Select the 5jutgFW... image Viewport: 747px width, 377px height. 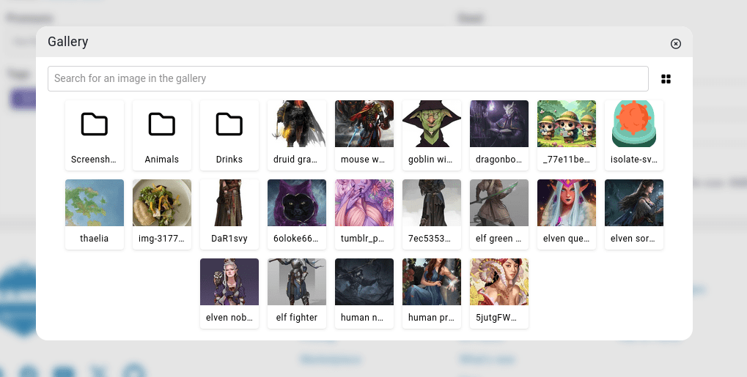[499, 294]
